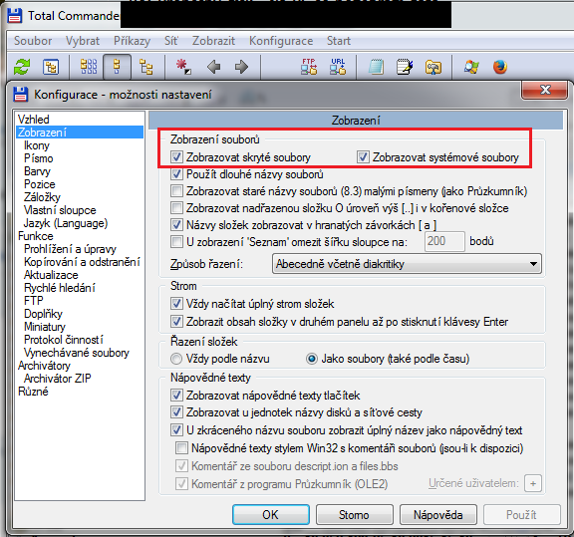Click the Total Commander floppy title icon
The image size is (574, 537).
pyautogui.click(x=15, y=16)
